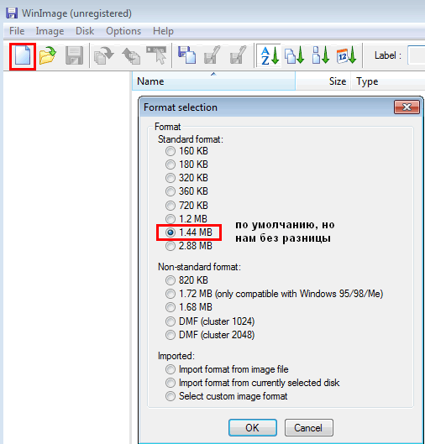Click the inject files toolbar icon
Viewport: 425px width, 444px height.
pos(131,55)
